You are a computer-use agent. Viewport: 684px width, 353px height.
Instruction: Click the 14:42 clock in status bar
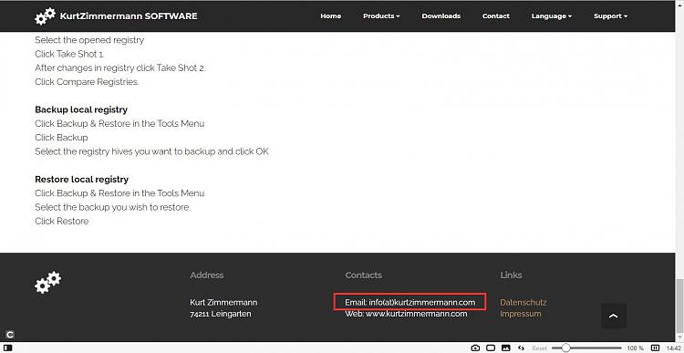[x=674, y=348]
